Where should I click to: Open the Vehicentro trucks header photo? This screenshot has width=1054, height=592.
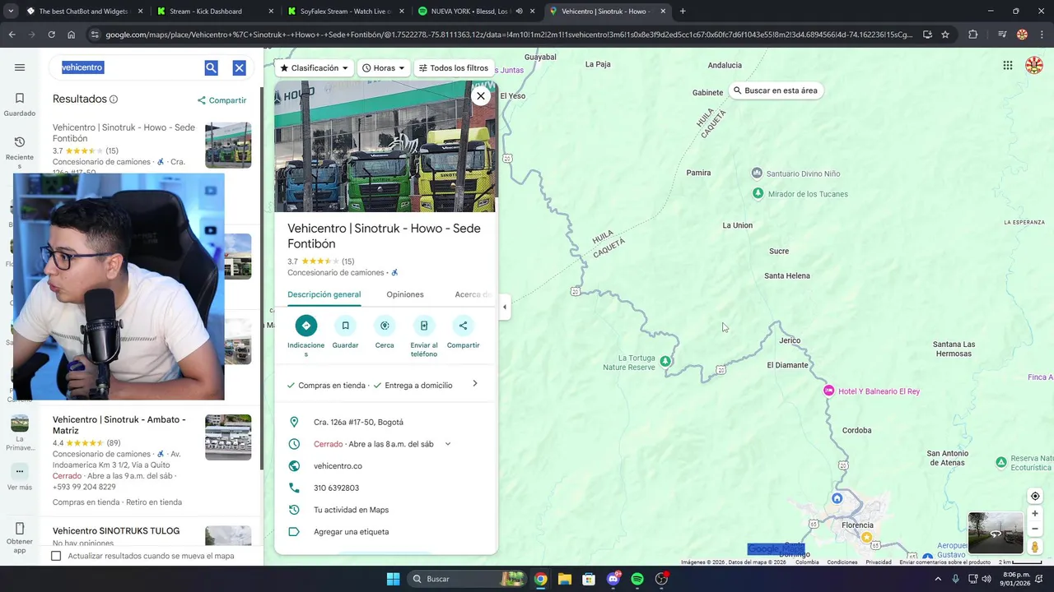coord(385,146)
